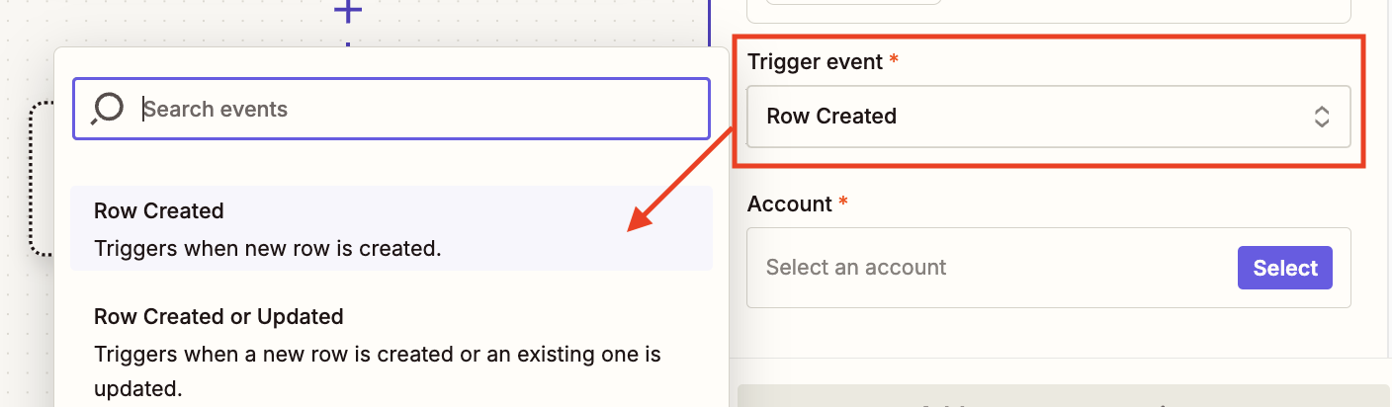1392x407 pixels.
Task: Select the Row Created event option
Action: [x=391, y=228]
